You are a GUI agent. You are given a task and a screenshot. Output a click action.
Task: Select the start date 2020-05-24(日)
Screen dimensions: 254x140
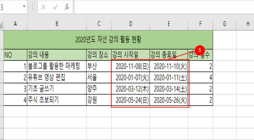[130, 100]
